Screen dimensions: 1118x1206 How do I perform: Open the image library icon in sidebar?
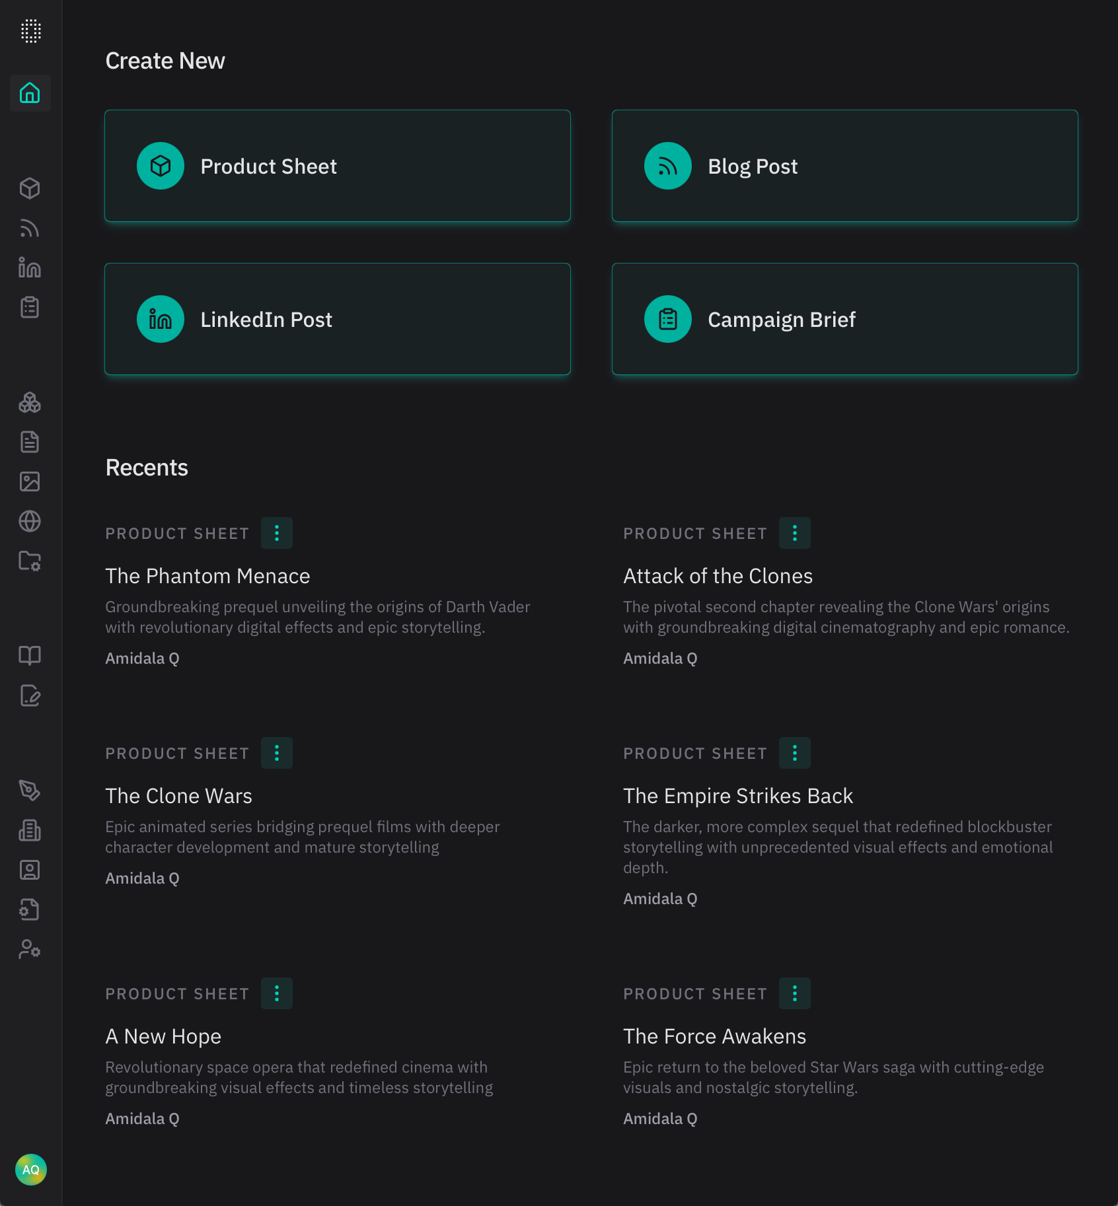[x=30, y=481]
